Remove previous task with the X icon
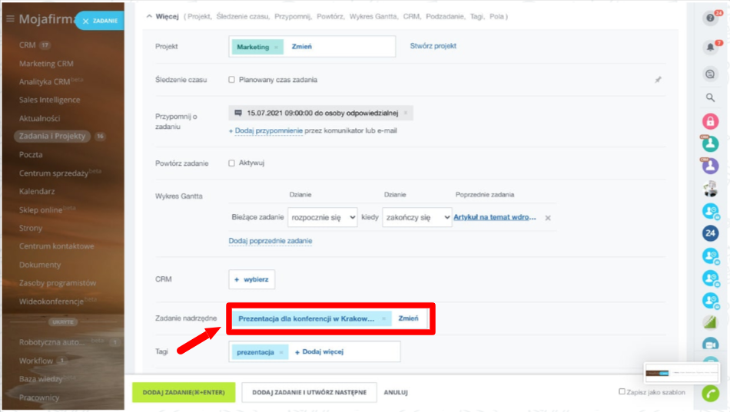Screen dimensions: 730x412 (548, 218)
